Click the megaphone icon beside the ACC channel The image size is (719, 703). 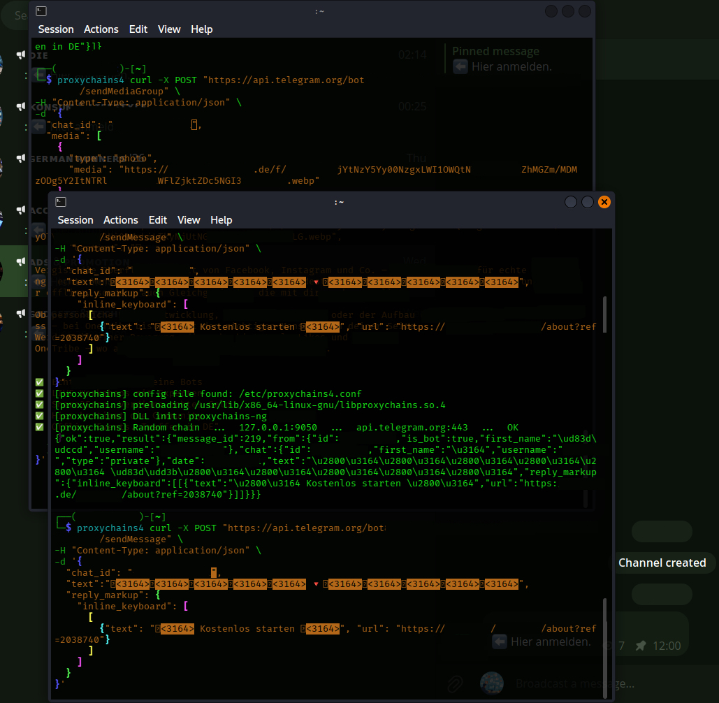coord(21,210)
